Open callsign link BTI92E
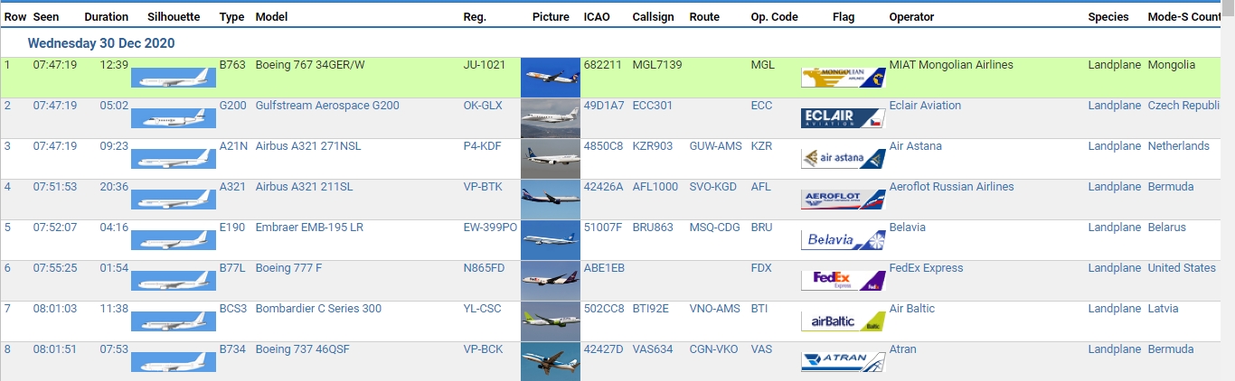 click(x=653, y=309)
